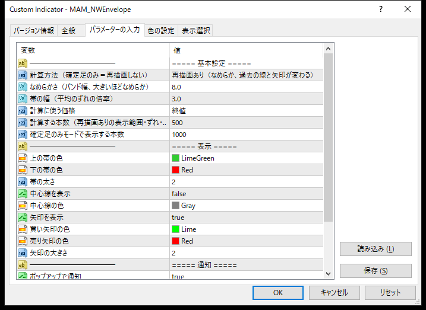The image size is (426, 310).
Task: Click the 読み込み (L) button
Action: click(375, 249)
